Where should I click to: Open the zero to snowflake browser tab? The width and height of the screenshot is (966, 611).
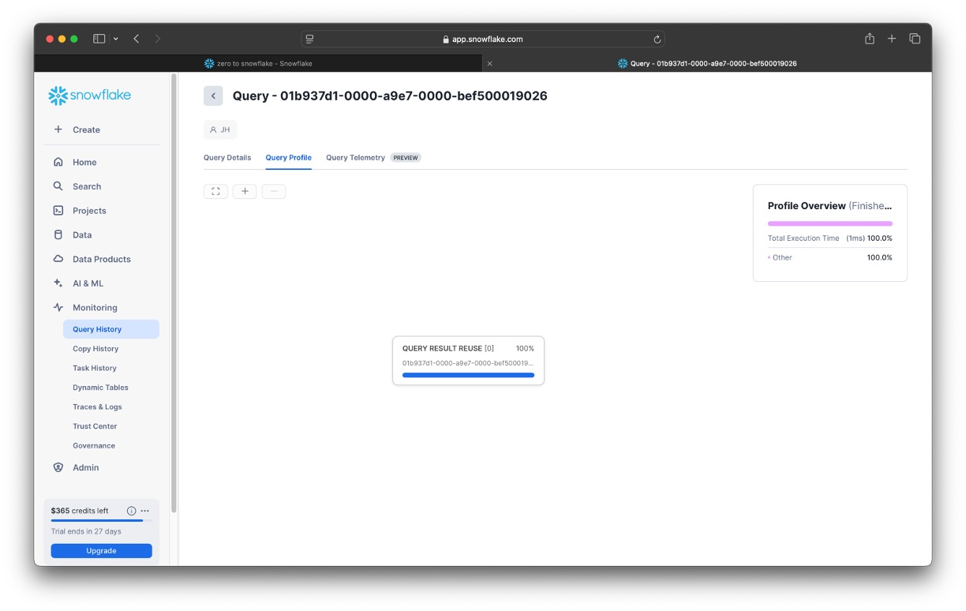pyautogui.click(x=258, y=63)
